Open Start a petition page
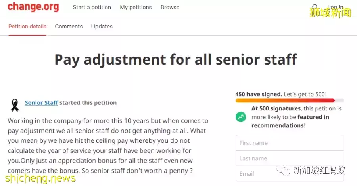The width and height of the screenshot is (357, 186). [x=92, y=7]
